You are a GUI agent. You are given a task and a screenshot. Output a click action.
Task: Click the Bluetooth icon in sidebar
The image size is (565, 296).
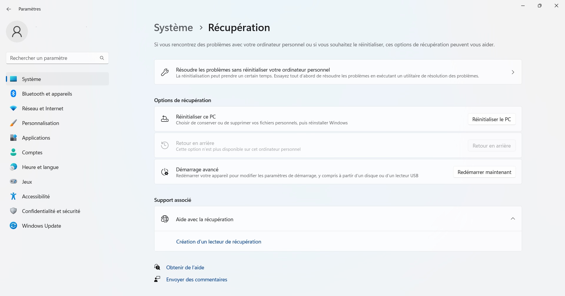pyautogui.click(x=14, y=94)
